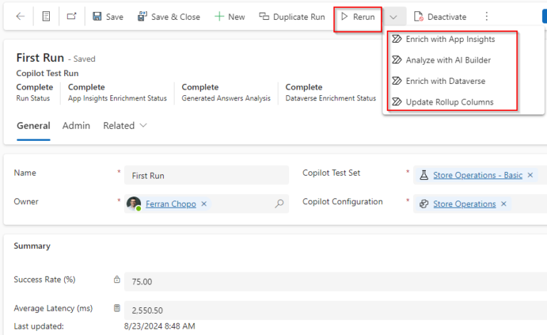Click into the Name input field

click(x=207, y=175)
